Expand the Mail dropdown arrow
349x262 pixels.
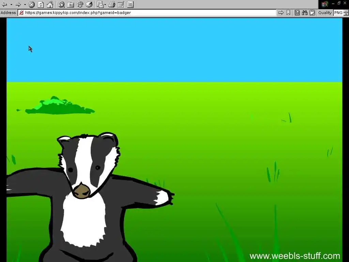click(105, 4)
